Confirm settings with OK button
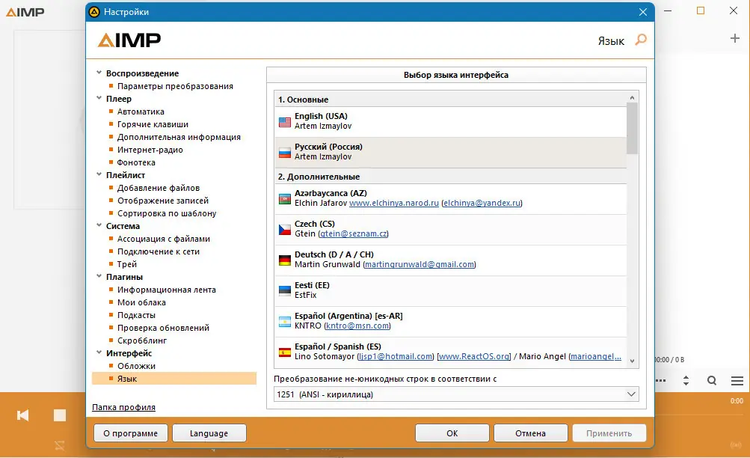 (452, 433)
